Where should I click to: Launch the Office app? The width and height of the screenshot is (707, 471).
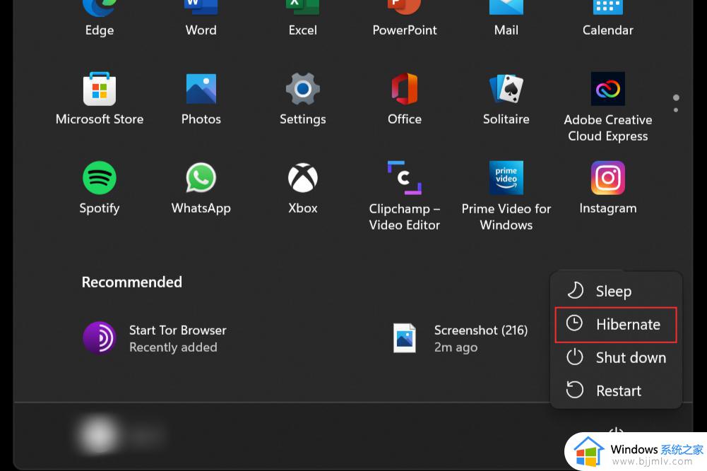click(x=405, y=99)
